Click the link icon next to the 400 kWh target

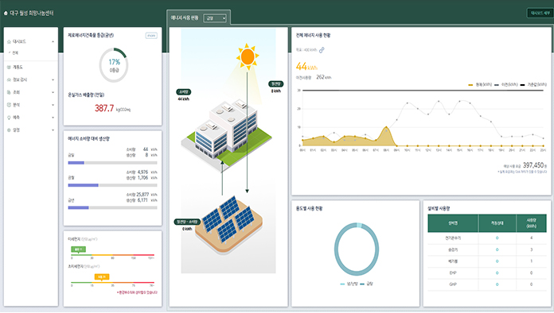point(322,50)
